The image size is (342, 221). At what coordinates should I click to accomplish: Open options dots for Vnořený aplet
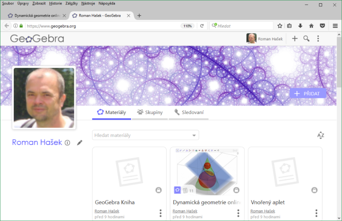pyautogui.click(x=316, y=213)
